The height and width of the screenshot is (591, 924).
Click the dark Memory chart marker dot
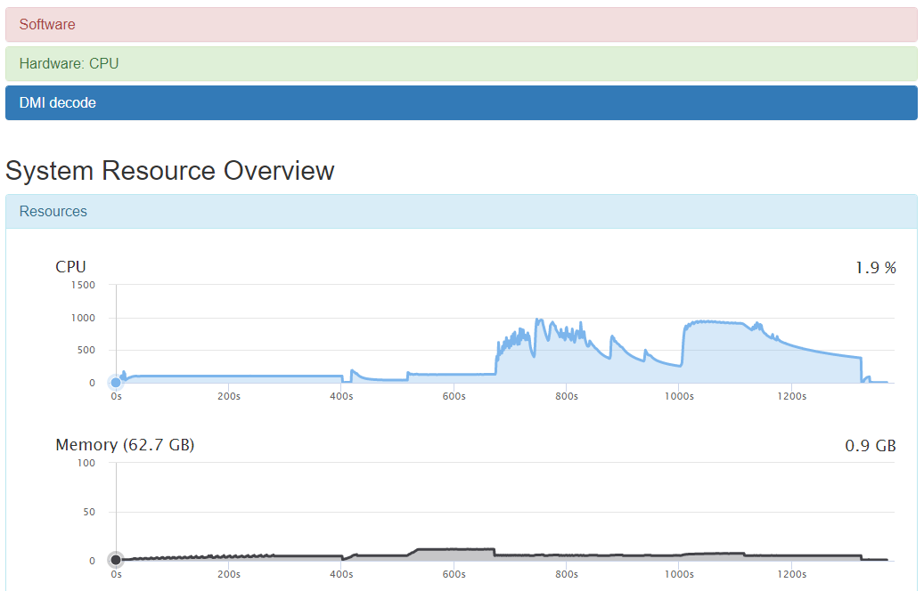click(116, 560)
